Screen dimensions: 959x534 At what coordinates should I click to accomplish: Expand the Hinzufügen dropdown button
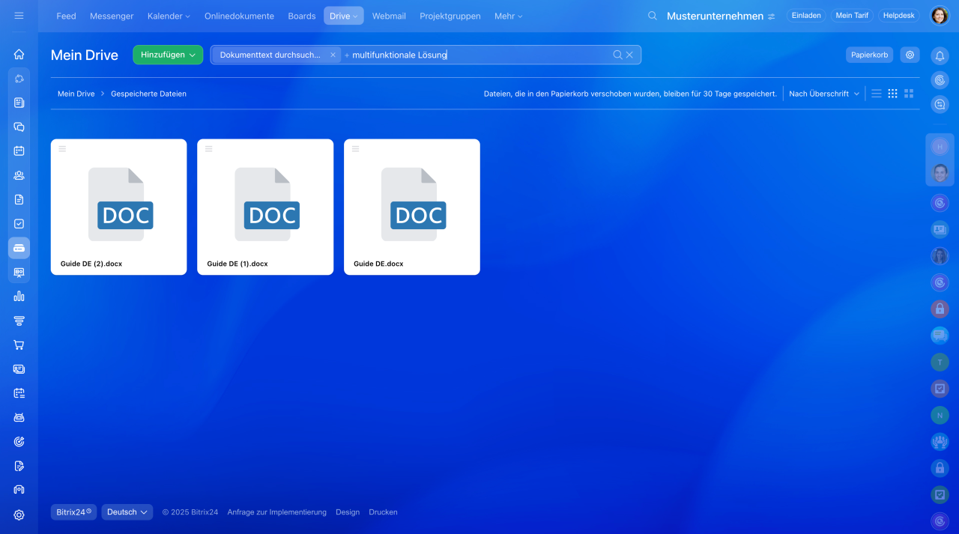coord(168,55)
